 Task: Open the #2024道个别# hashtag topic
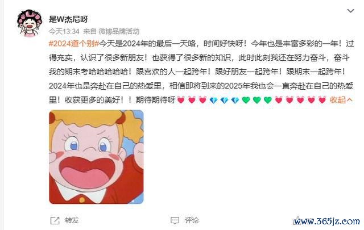(74, 43)
